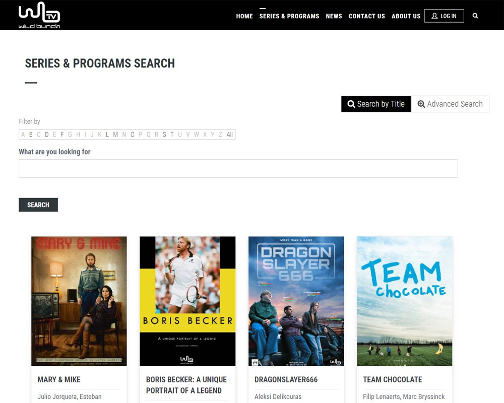Image resolution: width=504 pixels, height=403 pixels.
Task: Filter titles by letter T
Action: [x=172, y=135]
